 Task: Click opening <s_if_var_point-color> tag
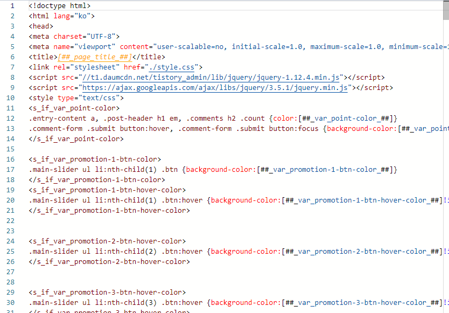pyautogui.click(x=74, y=108)
